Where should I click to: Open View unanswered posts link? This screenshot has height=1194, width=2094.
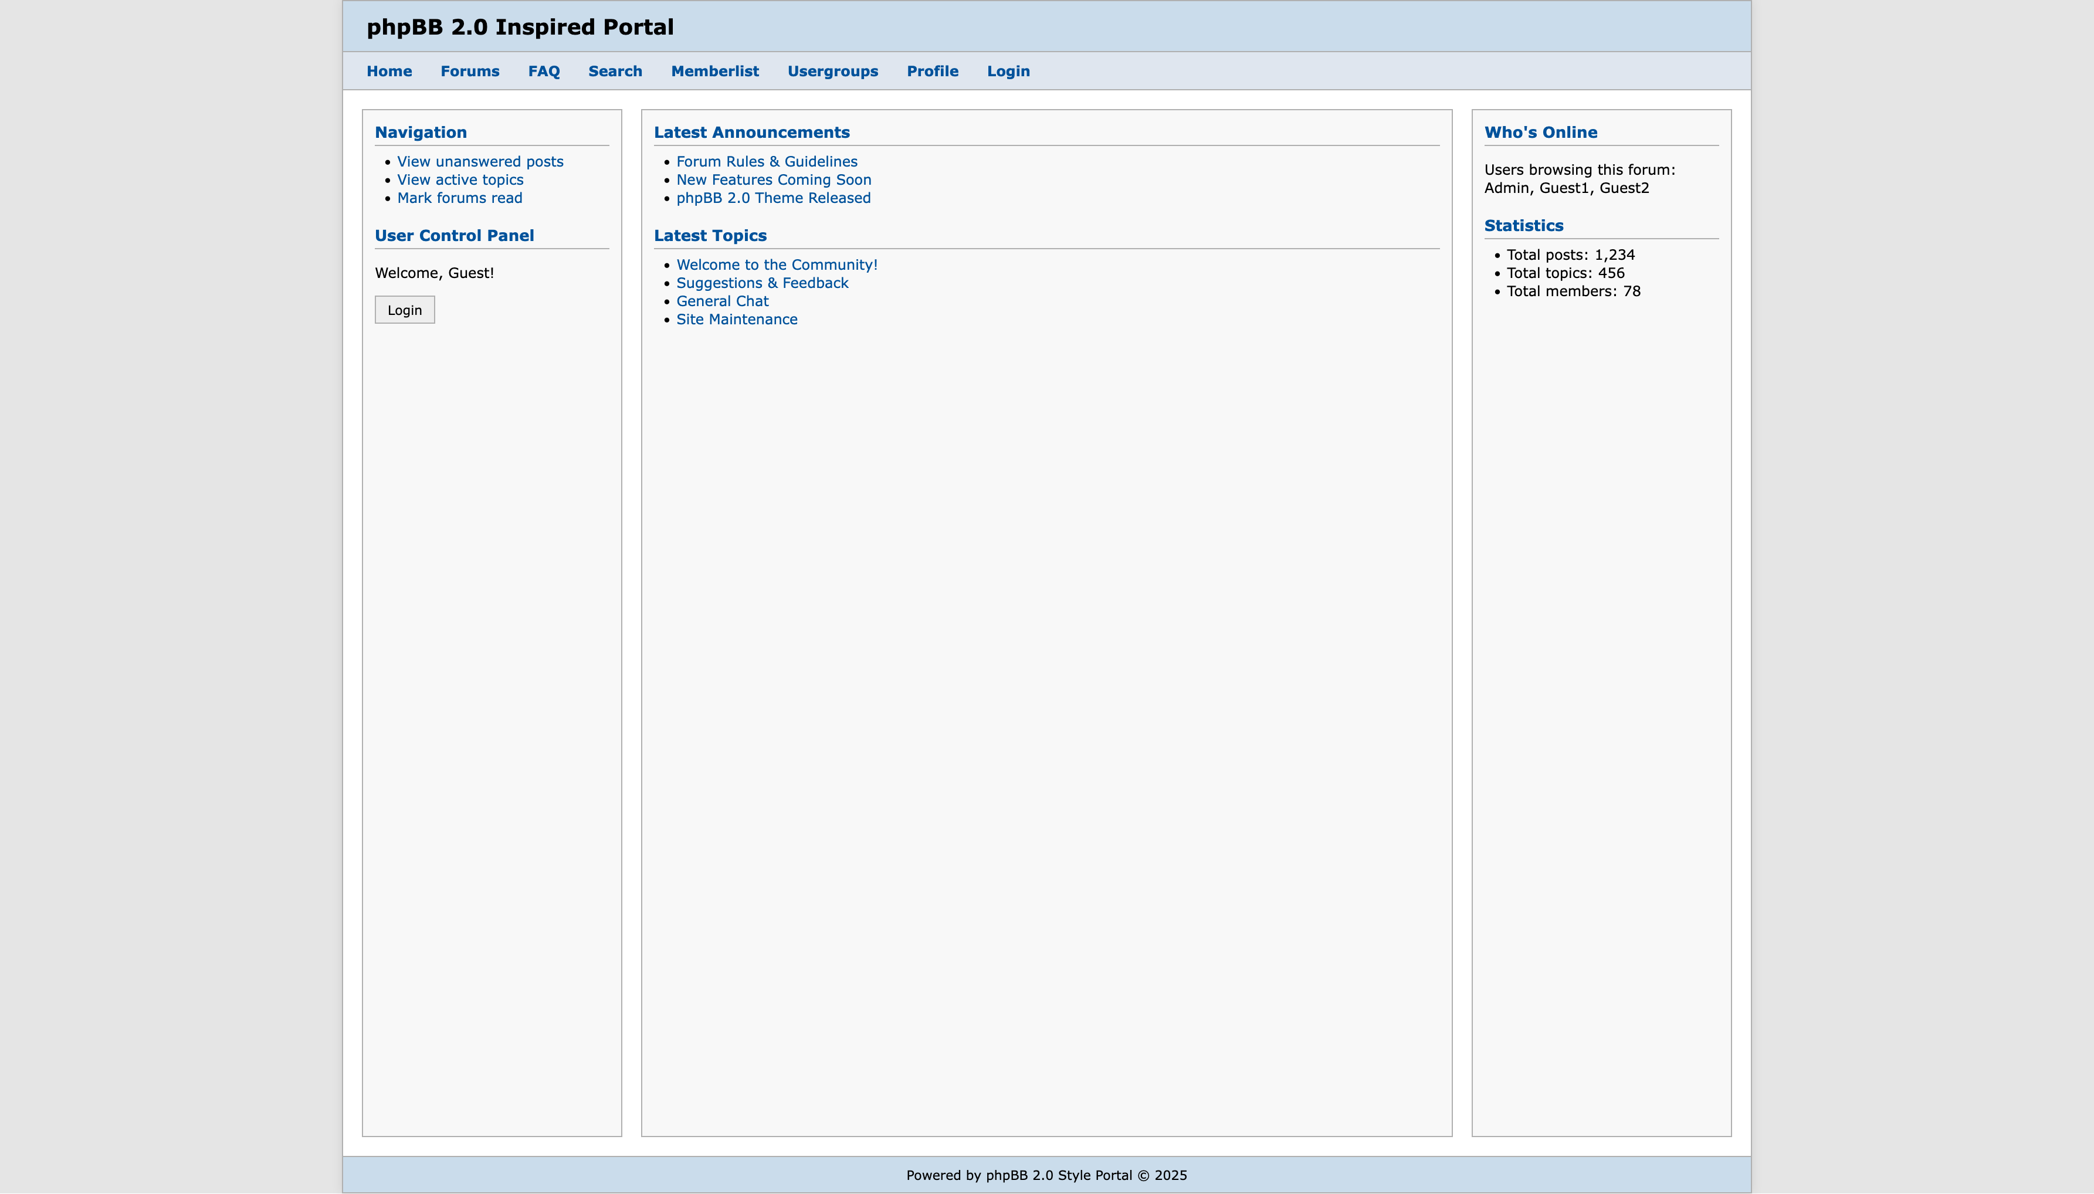[480, 161]
